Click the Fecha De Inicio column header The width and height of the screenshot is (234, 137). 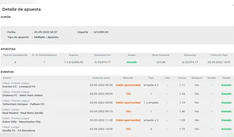tap(101, 78)
